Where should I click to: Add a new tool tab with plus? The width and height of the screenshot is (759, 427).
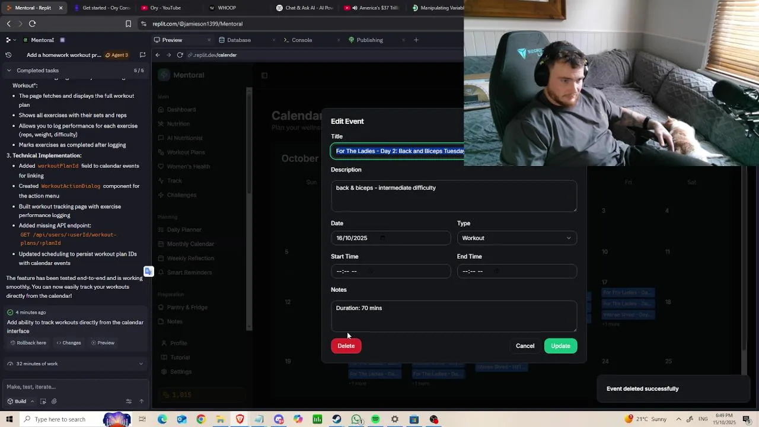click(416, 40)
